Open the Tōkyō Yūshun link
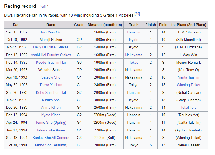This screenshot has width=215, height=155. 51,85
